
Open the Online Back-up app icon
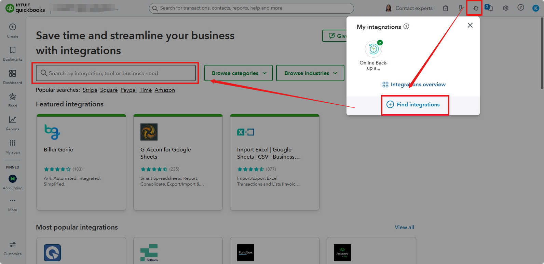click(373, 49)
